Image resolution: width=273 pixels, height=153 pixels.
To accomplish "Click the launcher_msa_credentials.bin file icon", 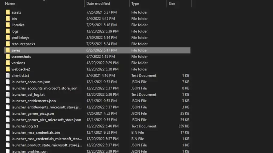I will 8,132.
